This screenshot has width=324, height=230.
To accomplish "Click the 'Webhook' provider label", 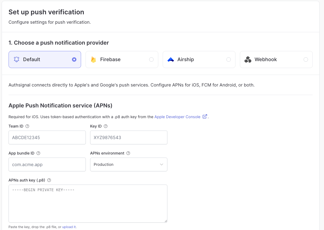I will (266, 59).
